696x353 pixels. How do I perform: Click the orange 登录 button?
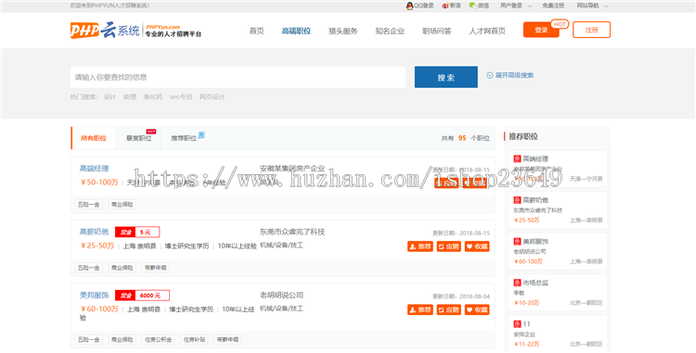(x=541, y=30)
